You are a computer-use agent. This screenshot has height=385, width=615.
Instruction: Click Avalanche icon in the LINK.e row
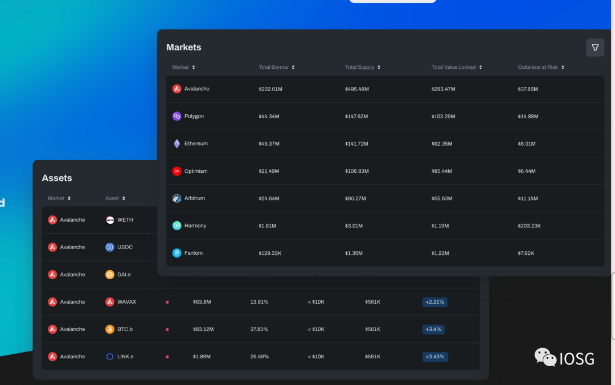52,357
